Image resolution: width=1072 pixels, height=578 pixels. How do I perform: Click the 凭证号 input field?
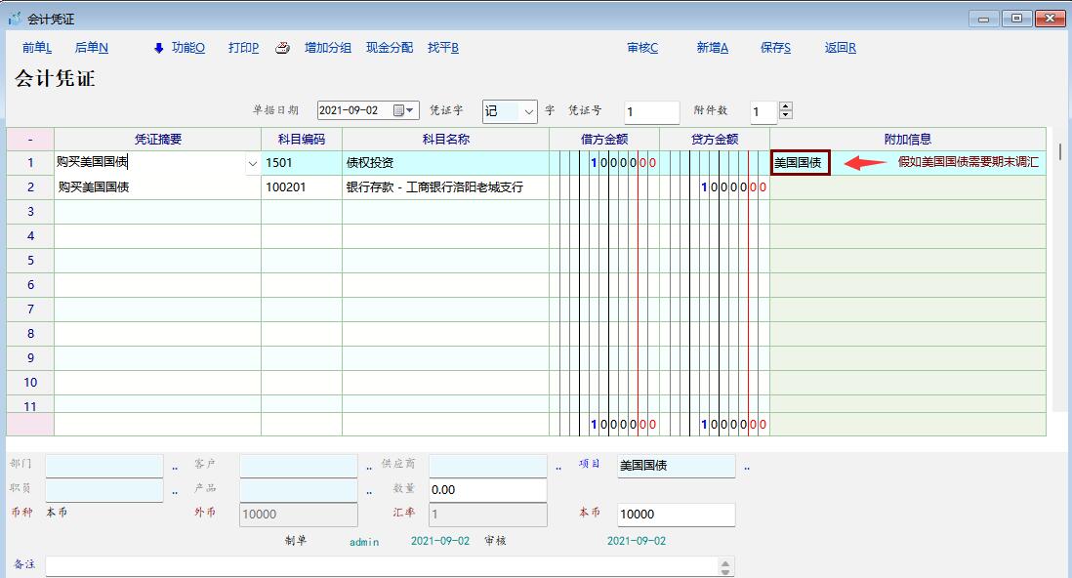tap(651, 112)
